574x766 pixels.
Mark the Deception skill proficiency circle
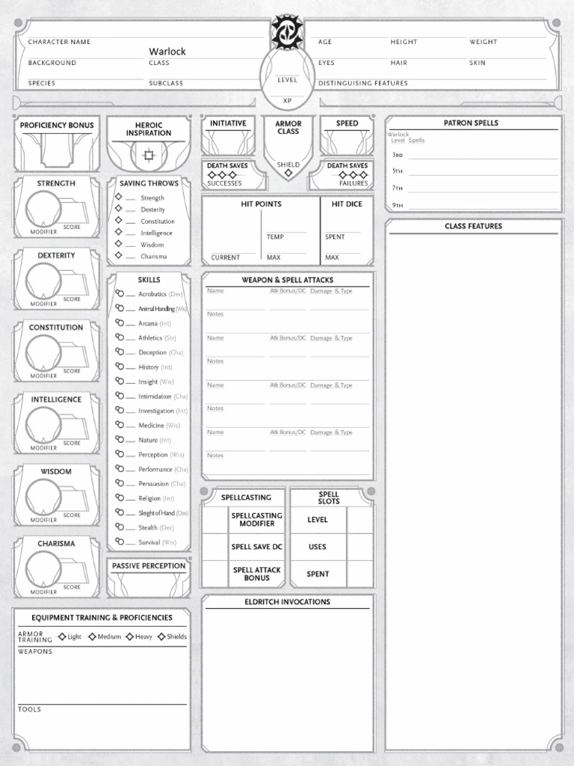(x=120, y=352)
